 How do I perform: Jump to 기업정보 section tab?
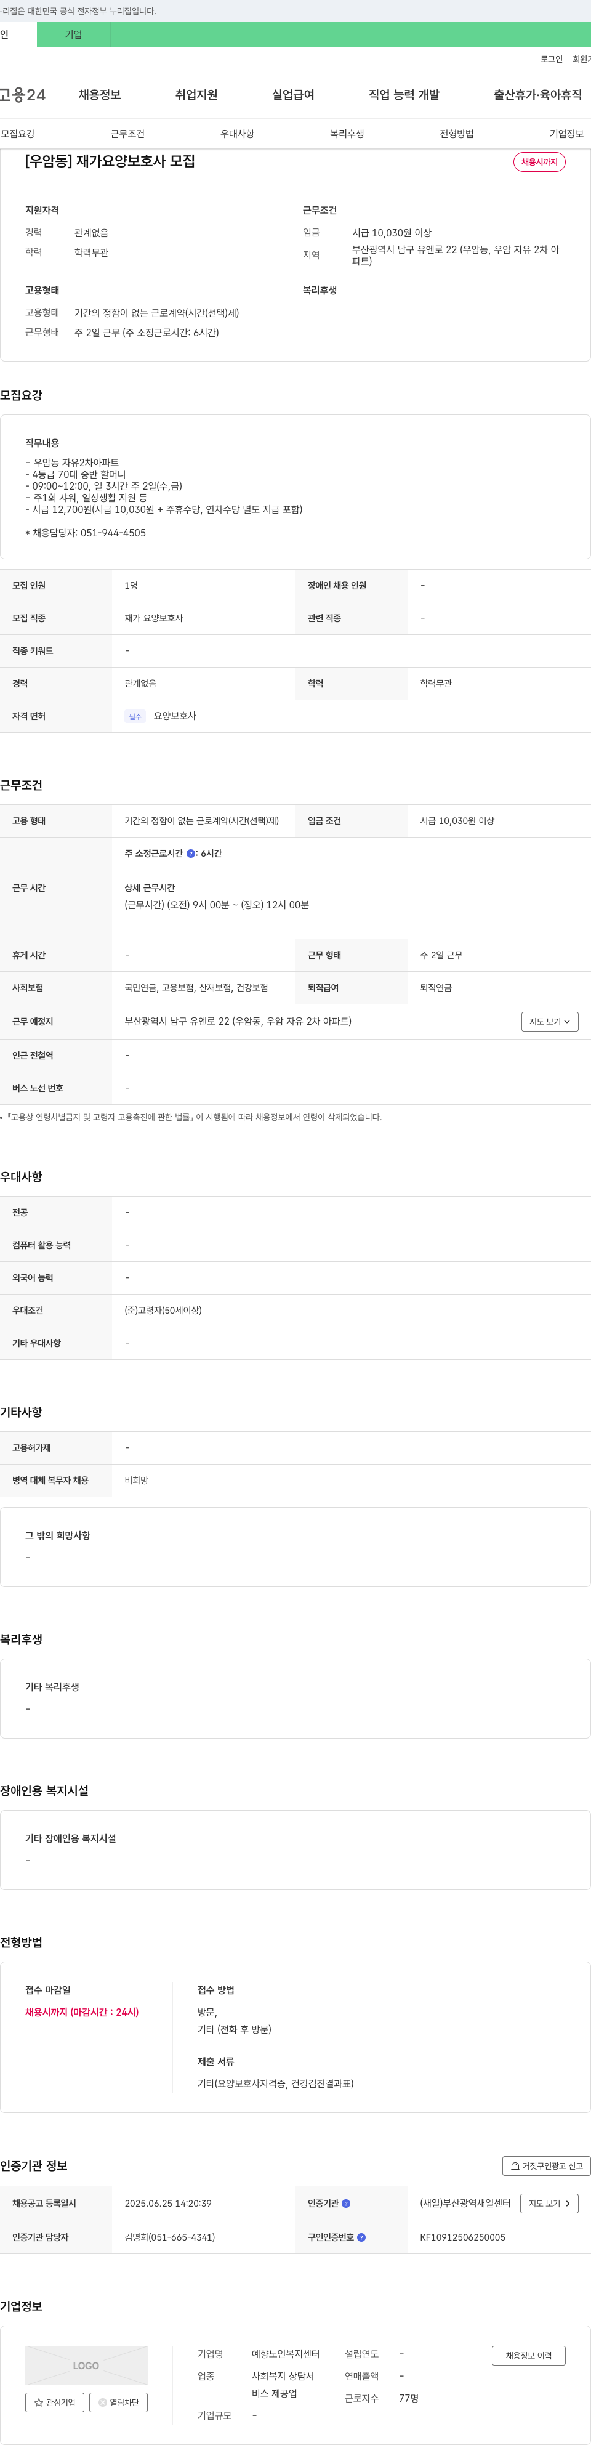[x=566, y=134]
